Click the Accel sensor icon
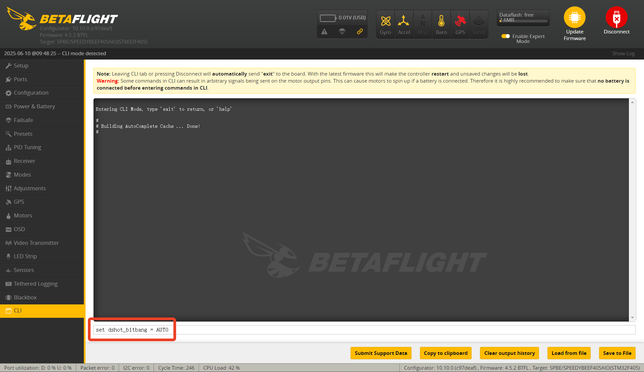Viewport: 644px width, 372px height. [x=404, y=21]
